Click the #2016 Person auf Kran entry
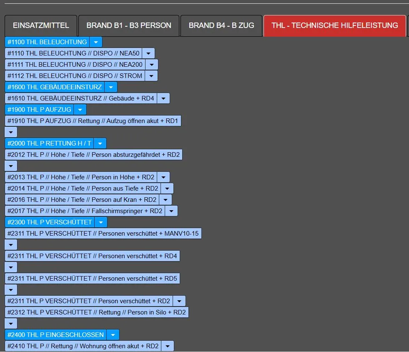 82,200
